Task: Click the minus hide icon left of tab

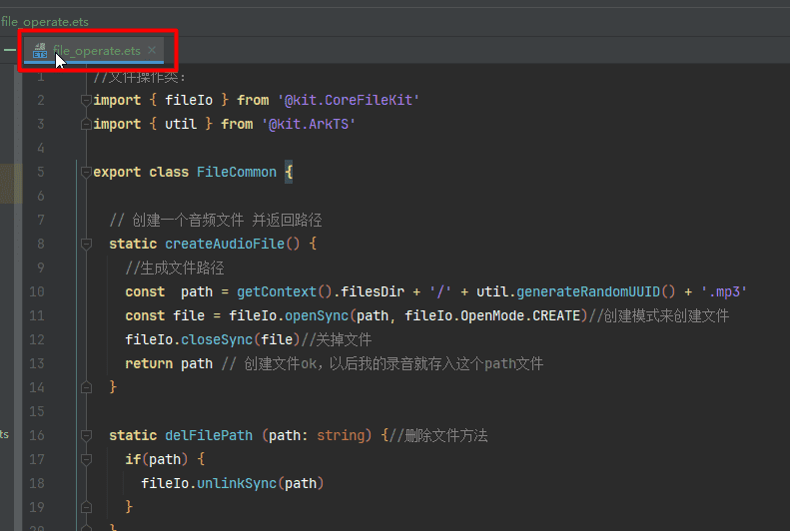Action: tap(9, 49)
